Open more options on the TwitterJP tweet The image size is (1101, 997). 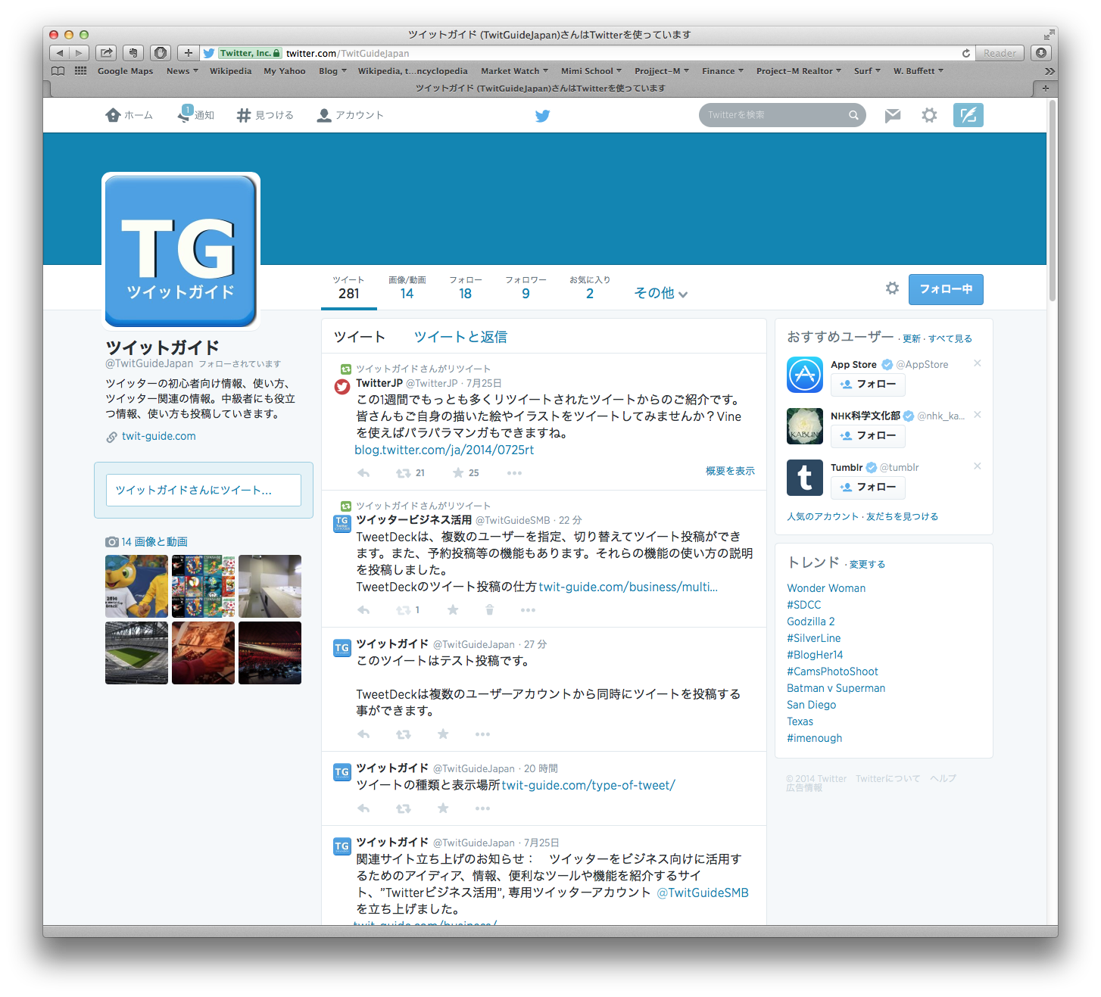(x=514, y=473)
